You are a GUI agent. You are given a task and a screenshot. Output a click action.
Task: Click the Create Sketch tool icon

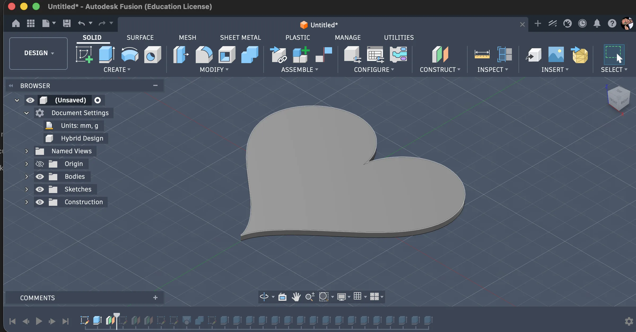click(x=84, y=54)
